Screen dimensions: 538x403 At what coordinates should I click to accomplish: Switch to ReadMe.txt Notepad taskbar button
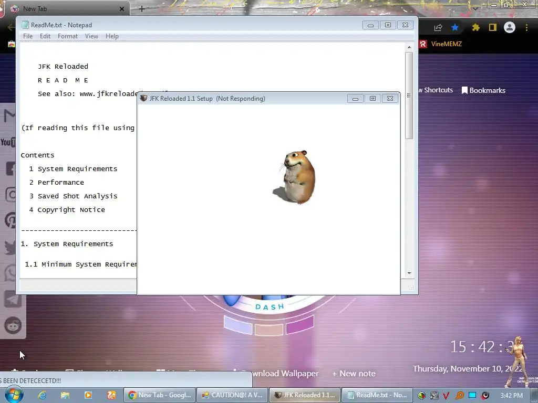(x=377, y=395)
